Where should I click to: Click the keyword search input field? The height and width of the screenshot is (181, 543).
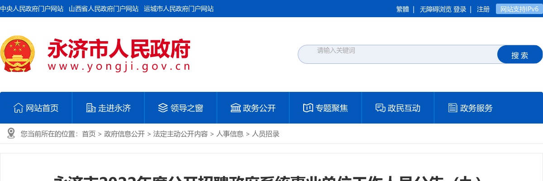(397, 54)
